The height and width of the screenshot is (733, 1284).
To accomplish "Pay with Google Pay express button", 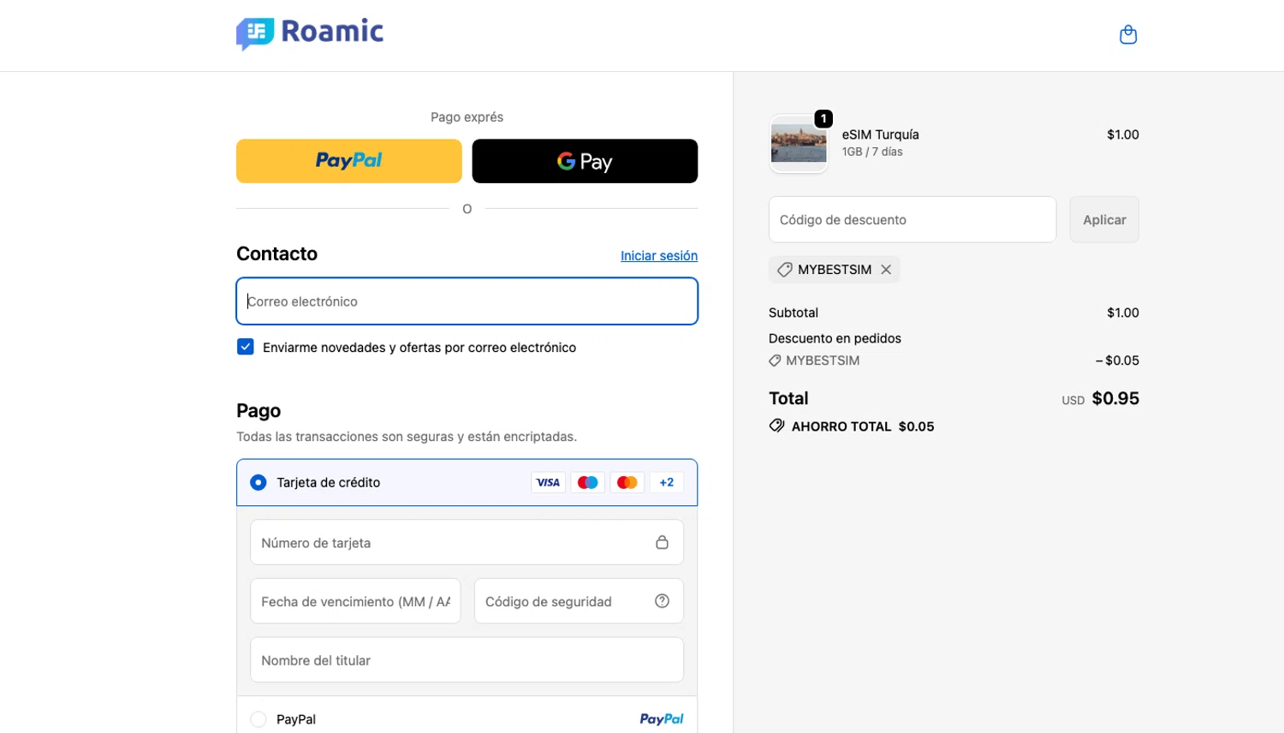I will pos(585,161).
